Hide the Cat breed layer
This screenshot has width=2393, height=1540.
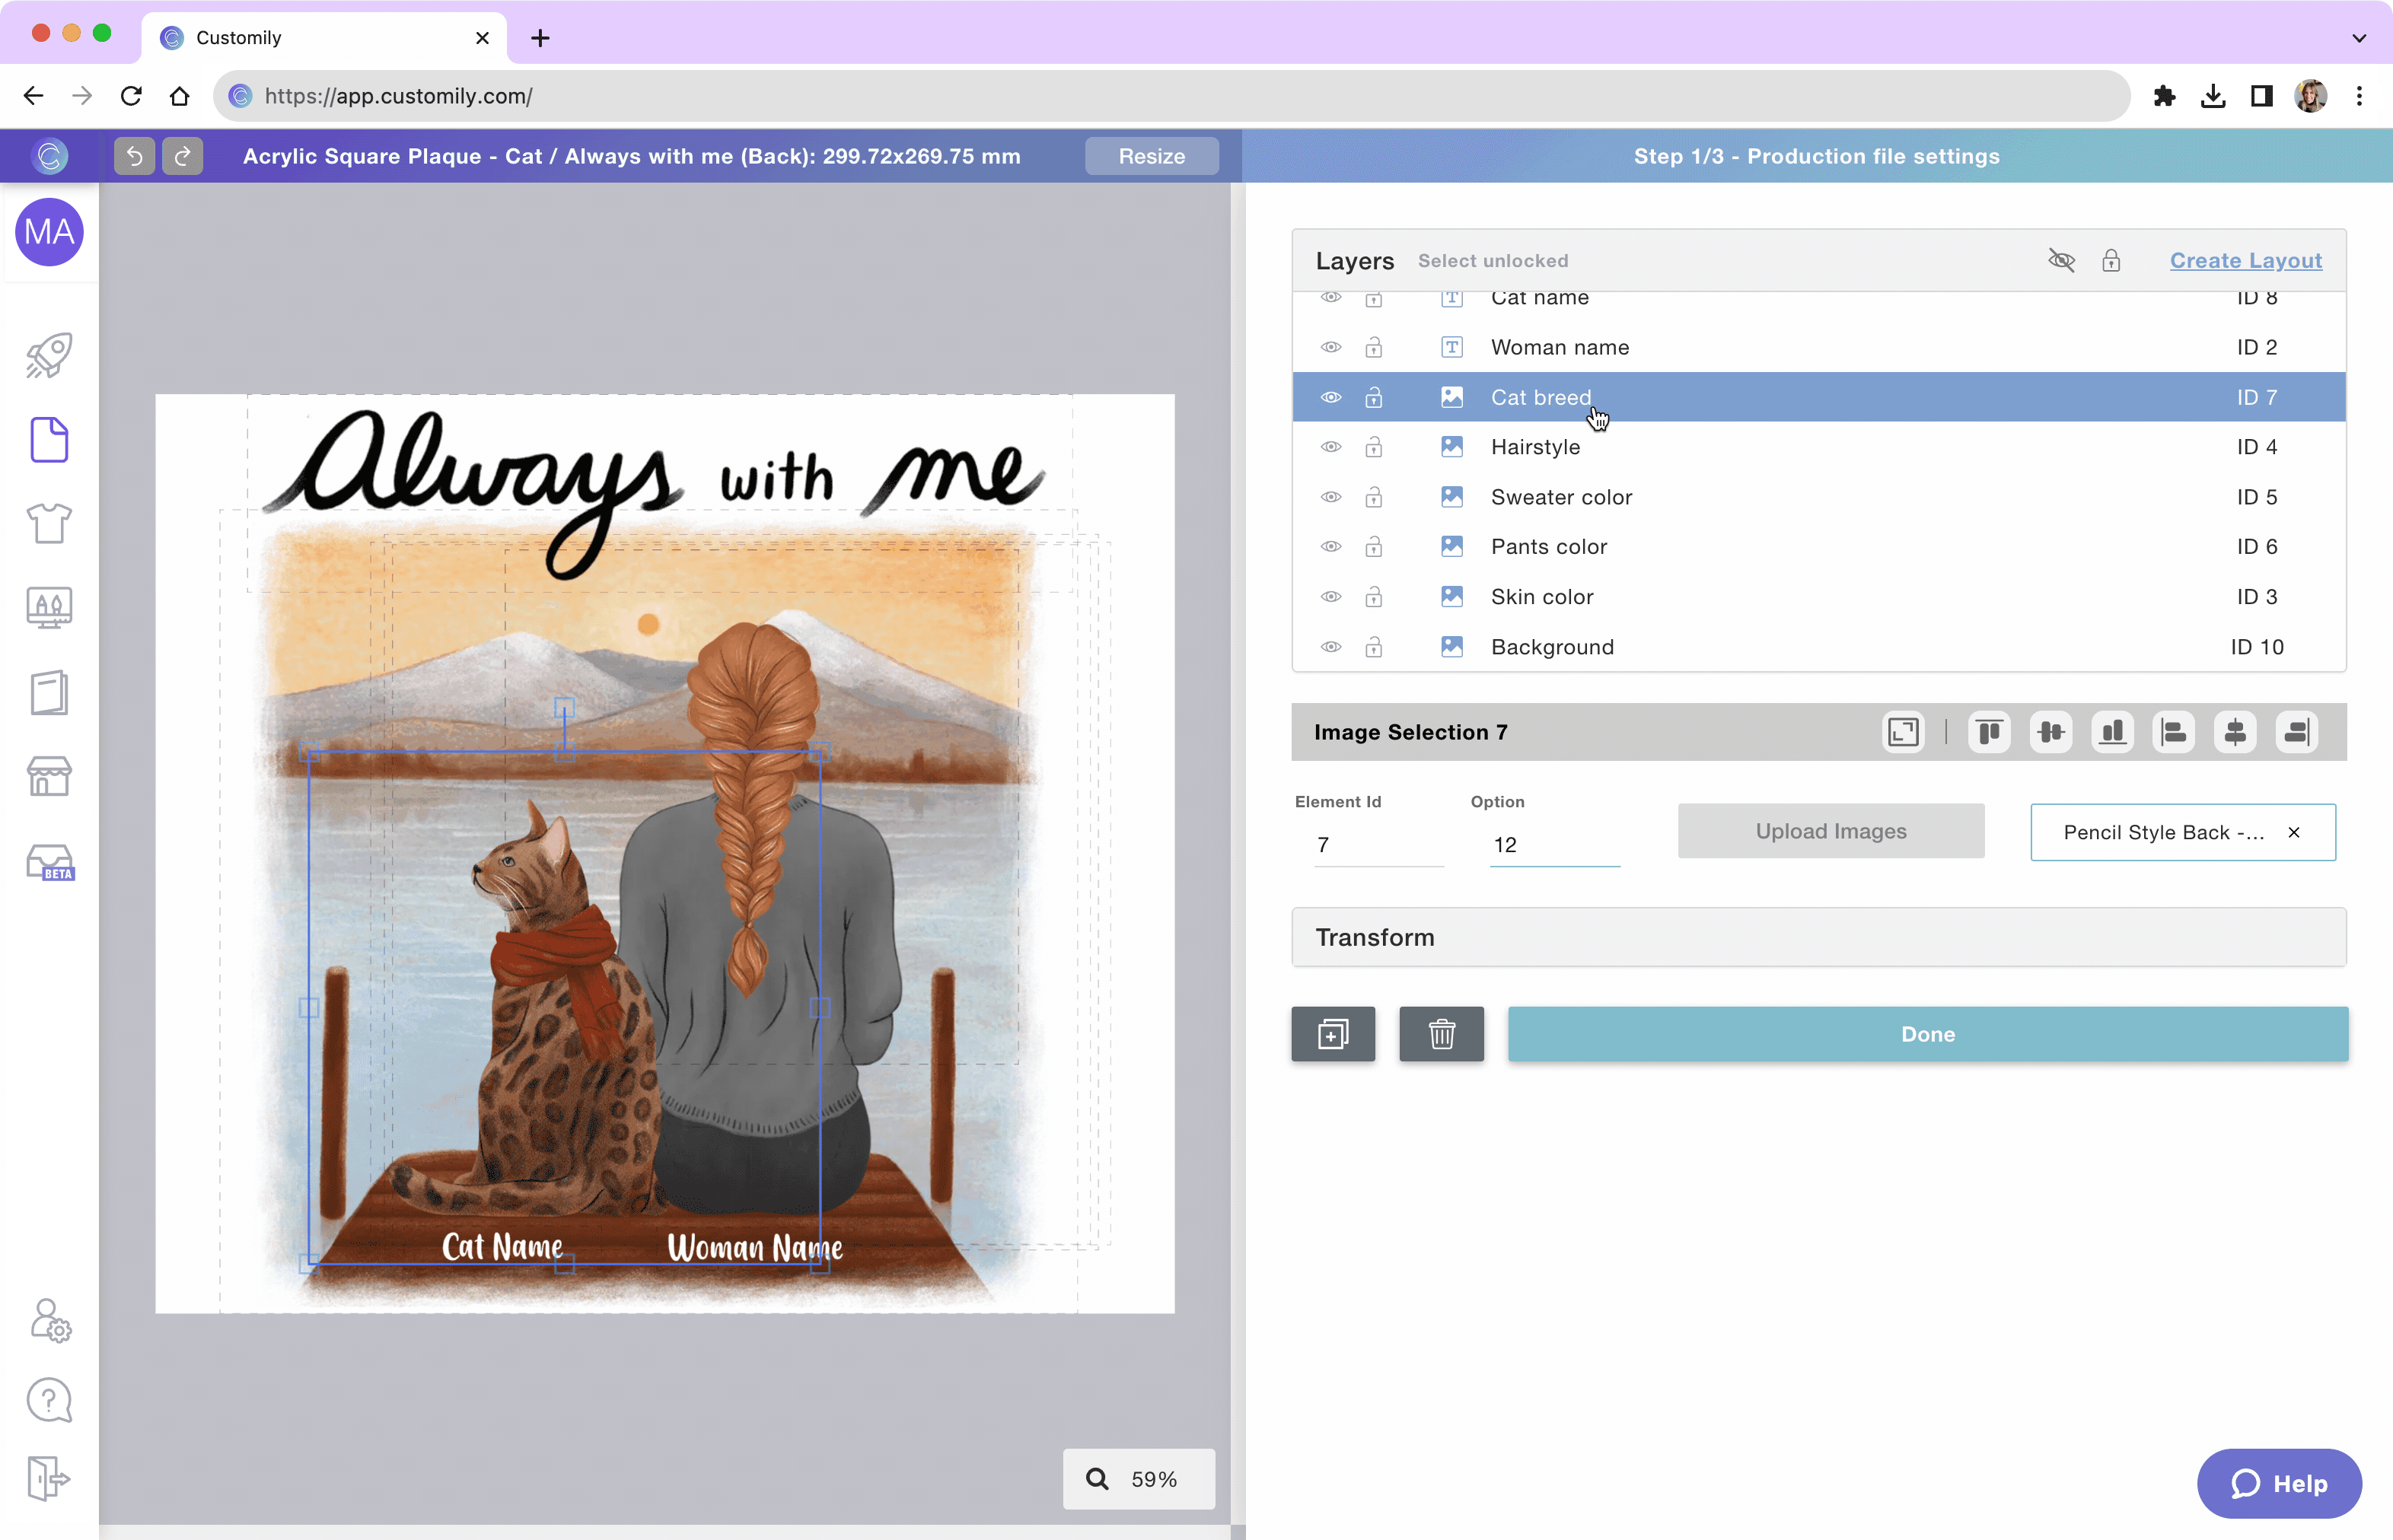[1331, 396]
